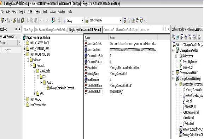Click the Navigate Forward toolbar icon
The image size is (204, 139).
pyautogui.click(x=59, y=20)
